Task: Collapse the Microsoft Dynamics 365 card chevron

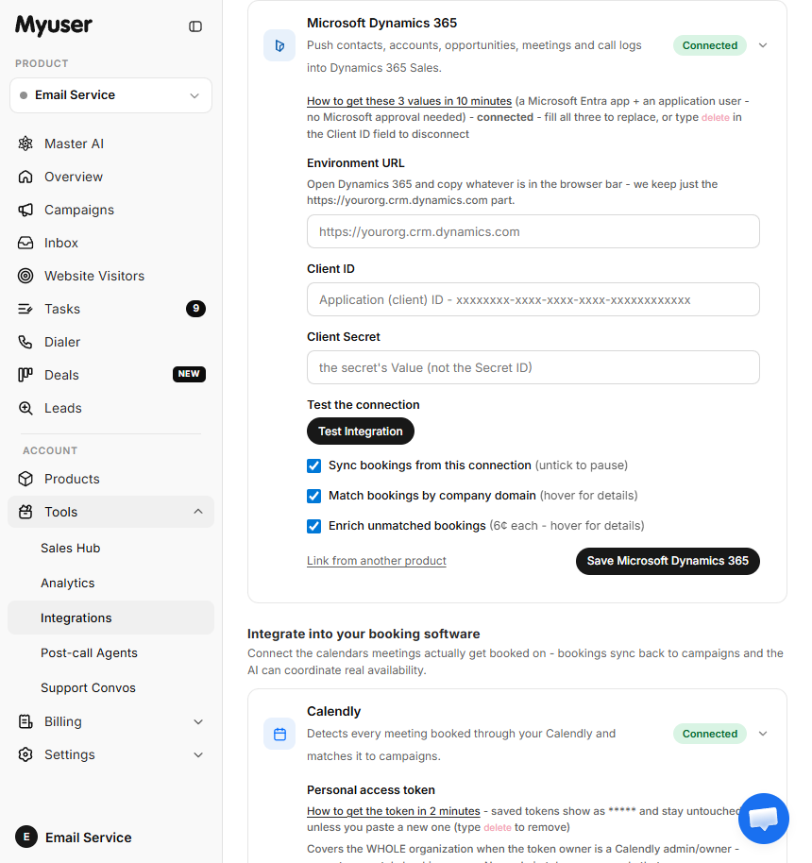Action: tap(763, 45)
